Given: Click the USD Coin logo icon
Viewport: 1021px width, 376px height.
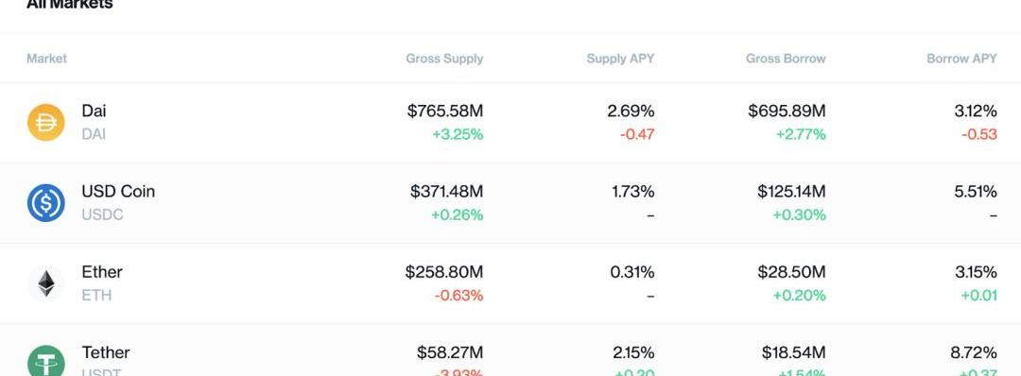Looking at the screenshot, I should (45, 203).
